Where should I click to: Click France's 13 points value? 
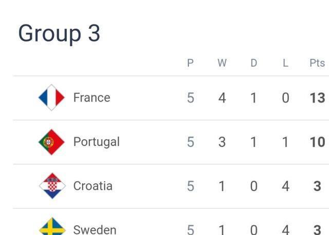[x=317, y=97]
